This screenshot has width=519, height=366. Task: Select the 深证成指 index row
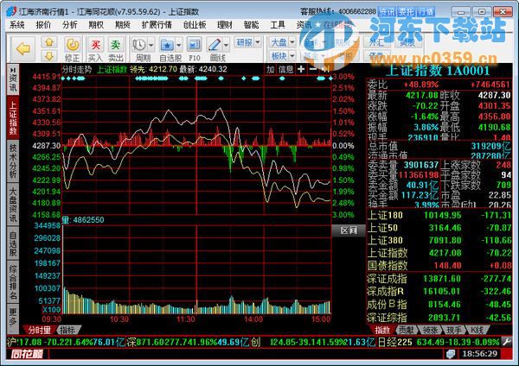tap(439, 279)
